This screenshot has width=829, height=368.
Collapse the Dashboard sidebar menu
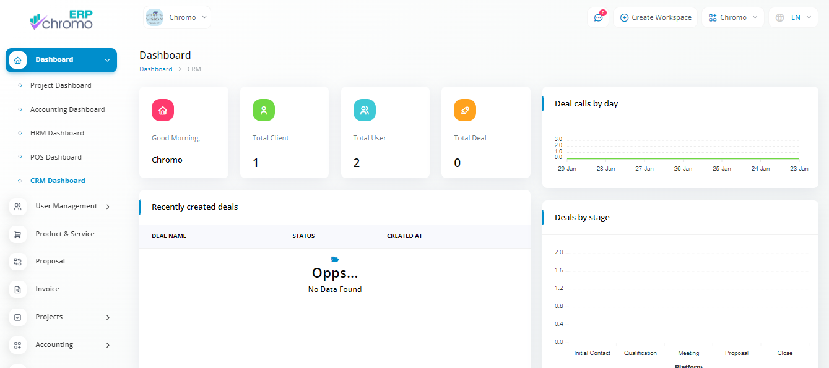[61, 60]
